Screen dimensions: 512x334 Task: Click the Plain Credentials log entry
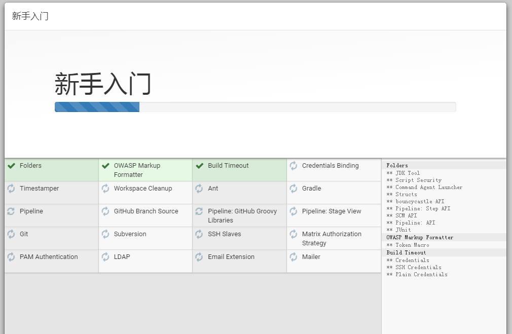[x=417, y=275]
